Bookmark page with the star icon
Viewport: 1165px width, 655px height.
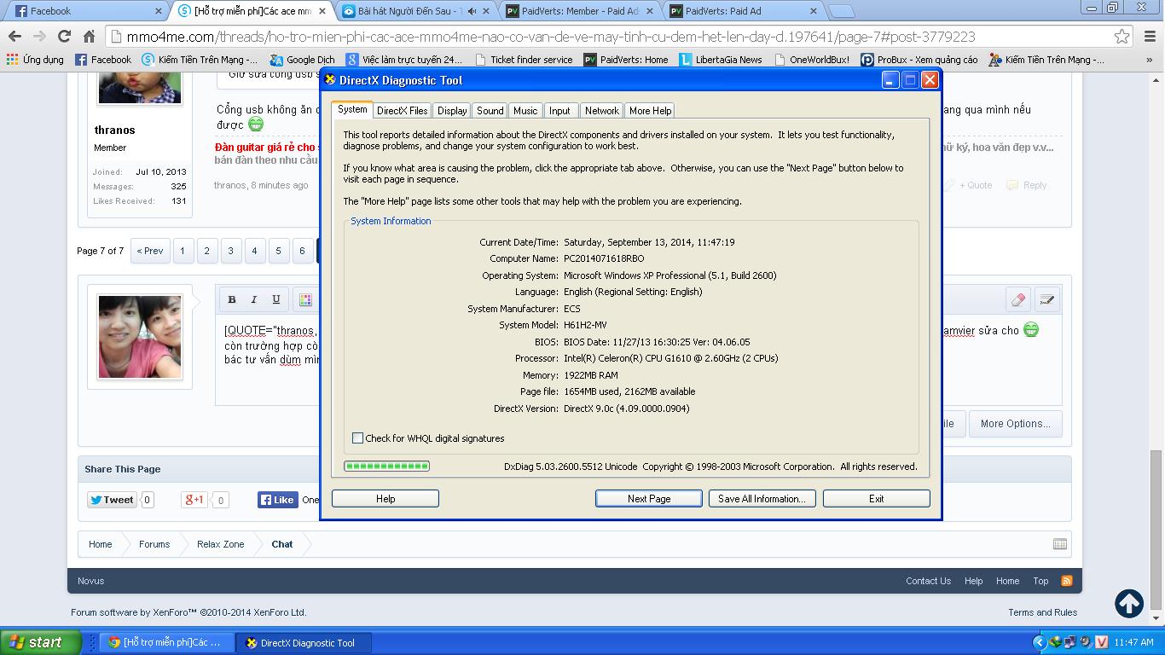(1122, 37)
